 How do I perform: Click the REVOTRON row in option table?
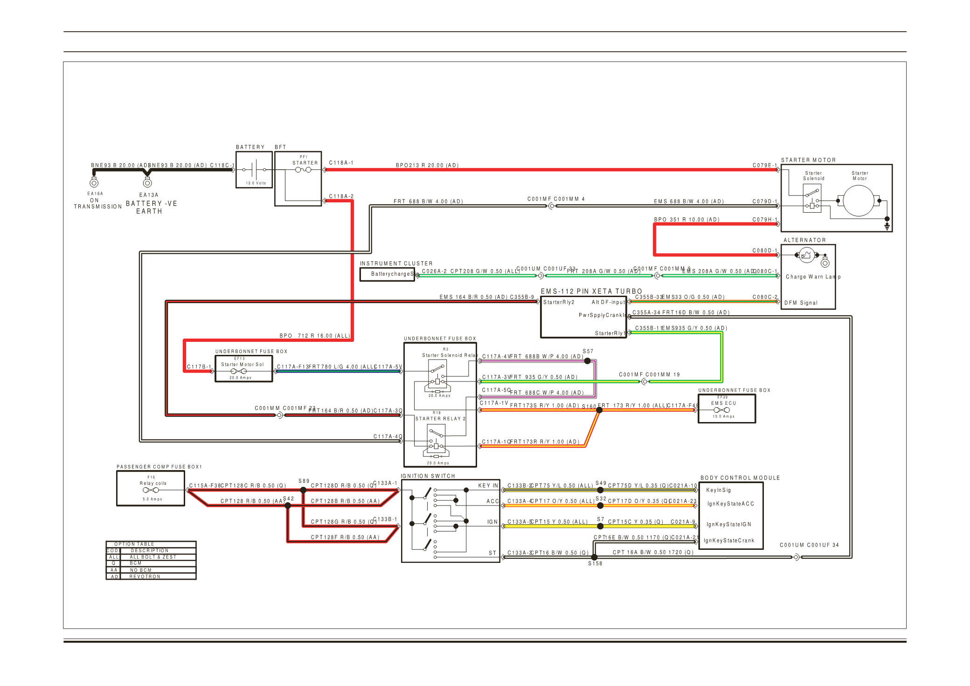point(145,577)
